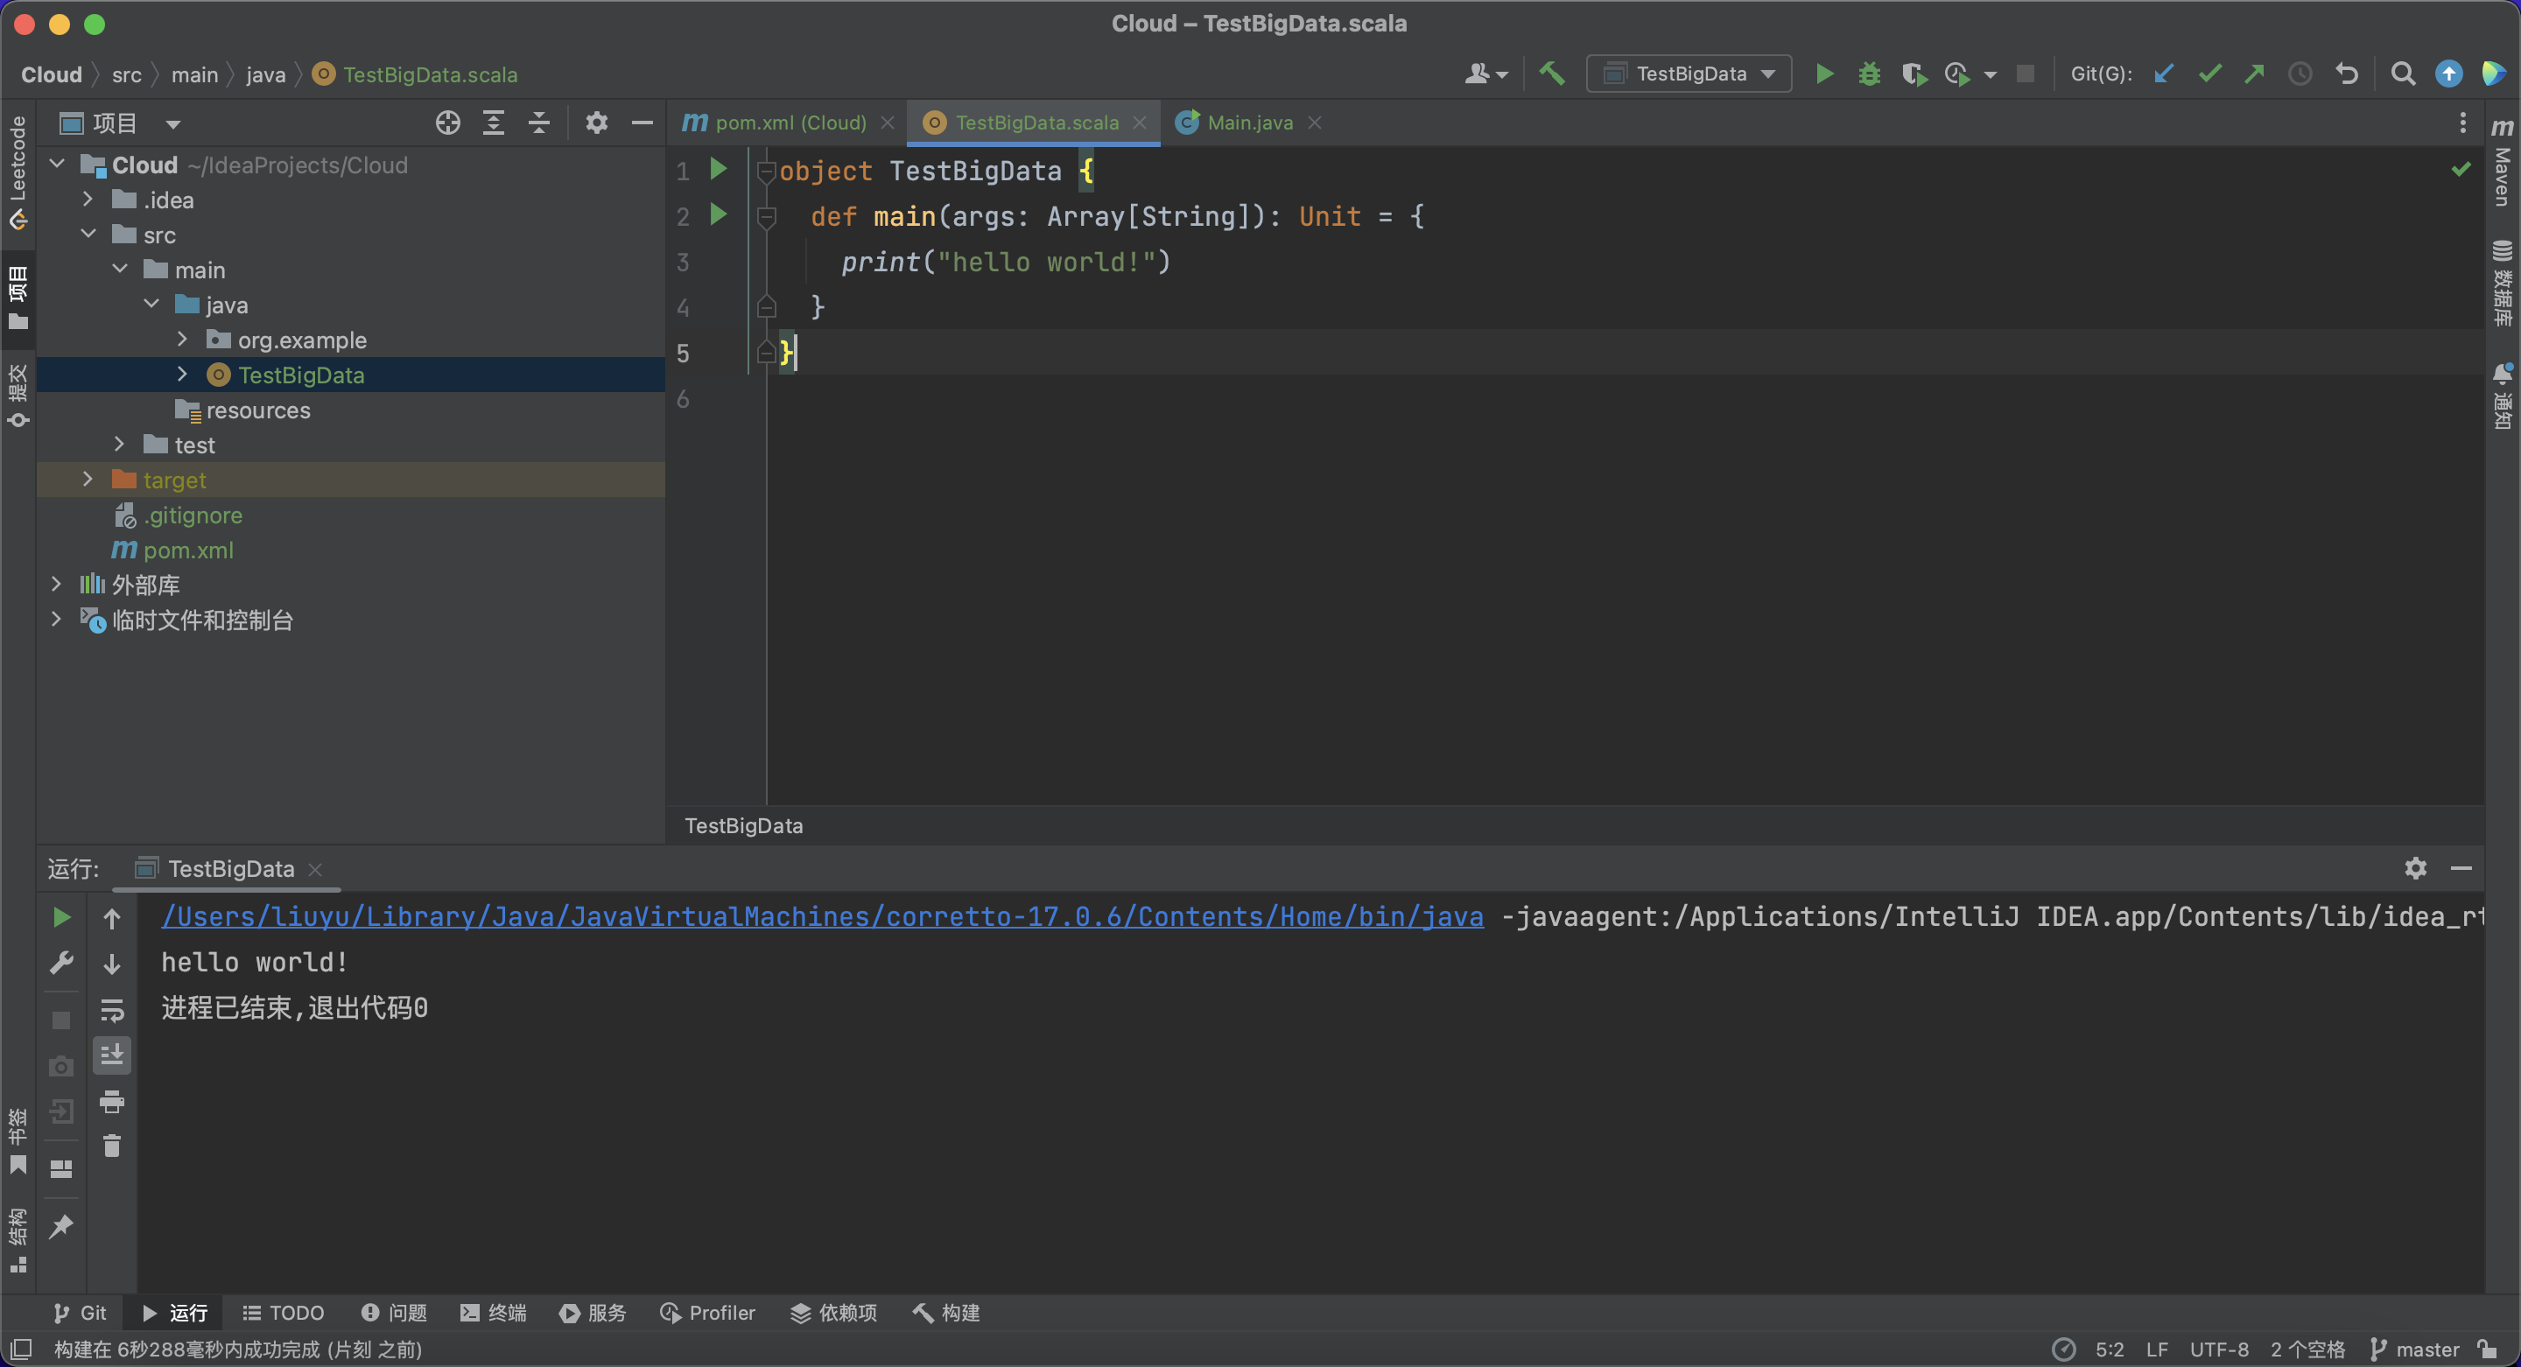Click the IDE update arrow icon
This screenshot has height=1367, width=2521.
coord(2448,74)
